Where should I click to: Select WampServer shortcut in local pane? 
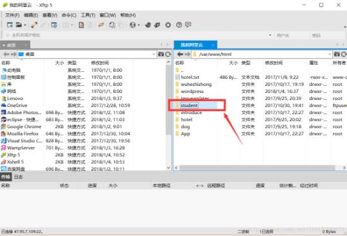21,148
